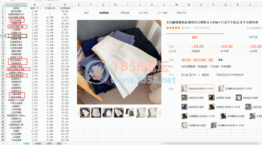Choose the 拉链灰色-标准款 color swatch
The width and height of the screenshot is (262, 145).
(192, 98)
